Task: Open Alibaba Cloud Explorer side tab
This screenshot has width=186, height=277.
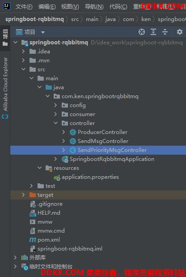Action: coord(5,87)
